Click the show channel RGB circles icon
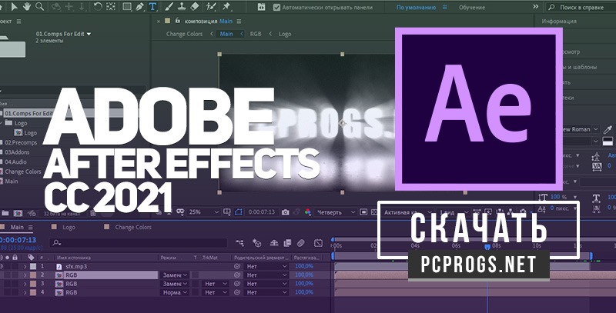616x313 pixels. click(307, 211)
